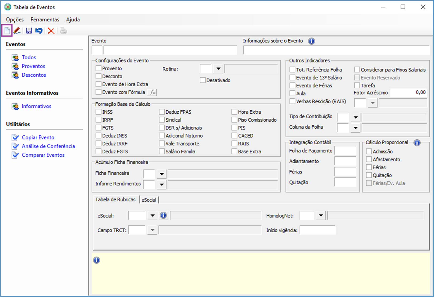
Task: Open the Informativos link
Action: [37, 106]
